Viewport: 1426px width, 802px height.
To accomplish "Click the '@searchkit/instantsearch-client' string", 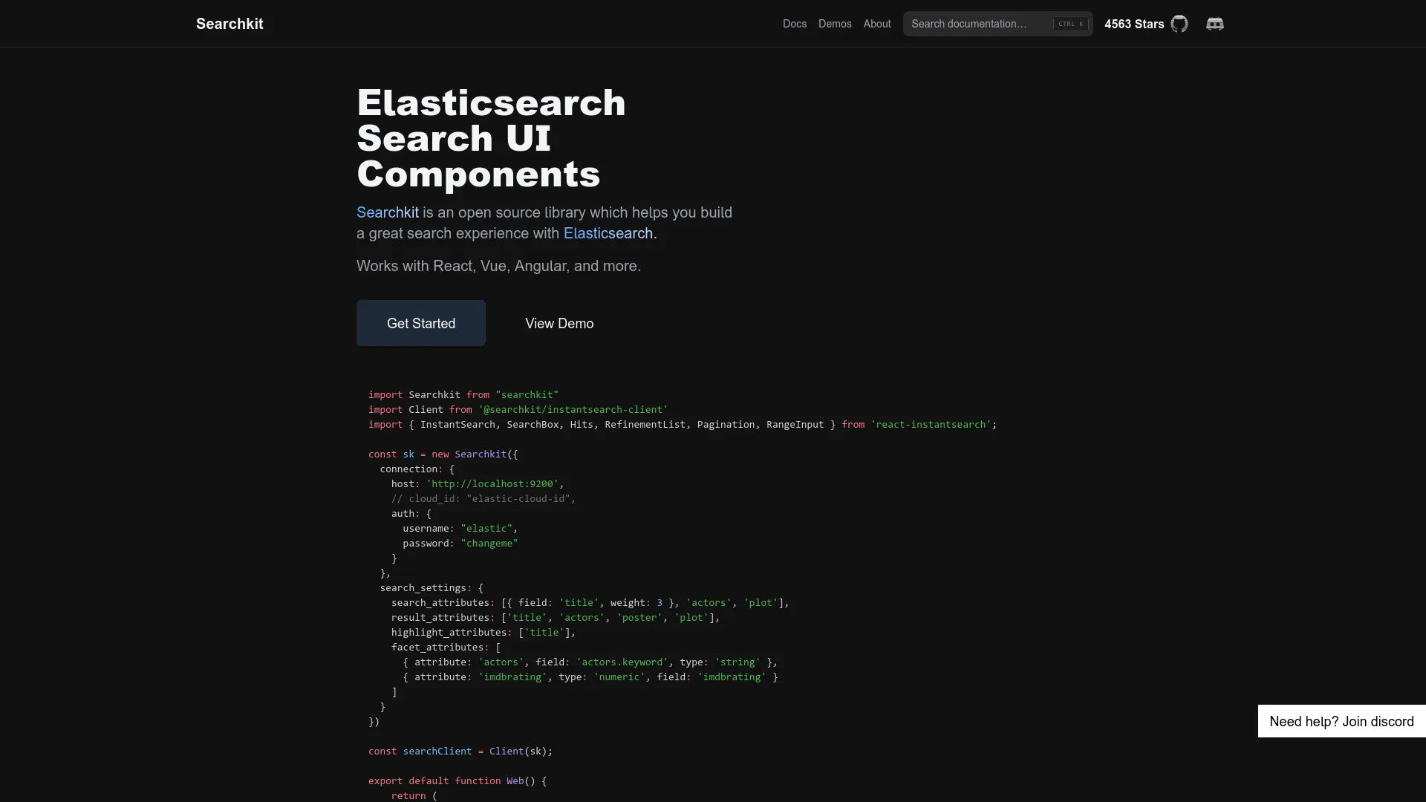I will (573, 409).
